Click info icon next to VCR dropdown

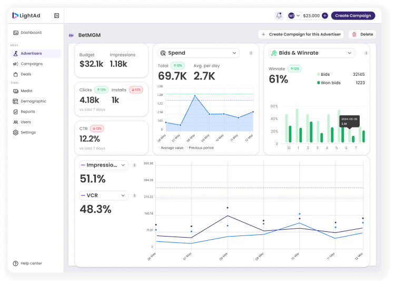134,195
